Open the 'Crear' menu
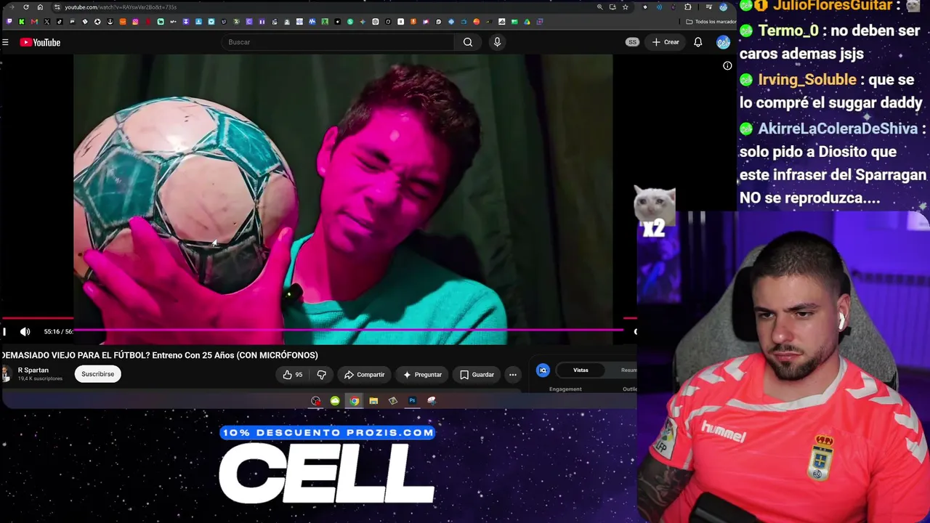The width and height of the screenshot is (930, 523). tap(666, 42)
